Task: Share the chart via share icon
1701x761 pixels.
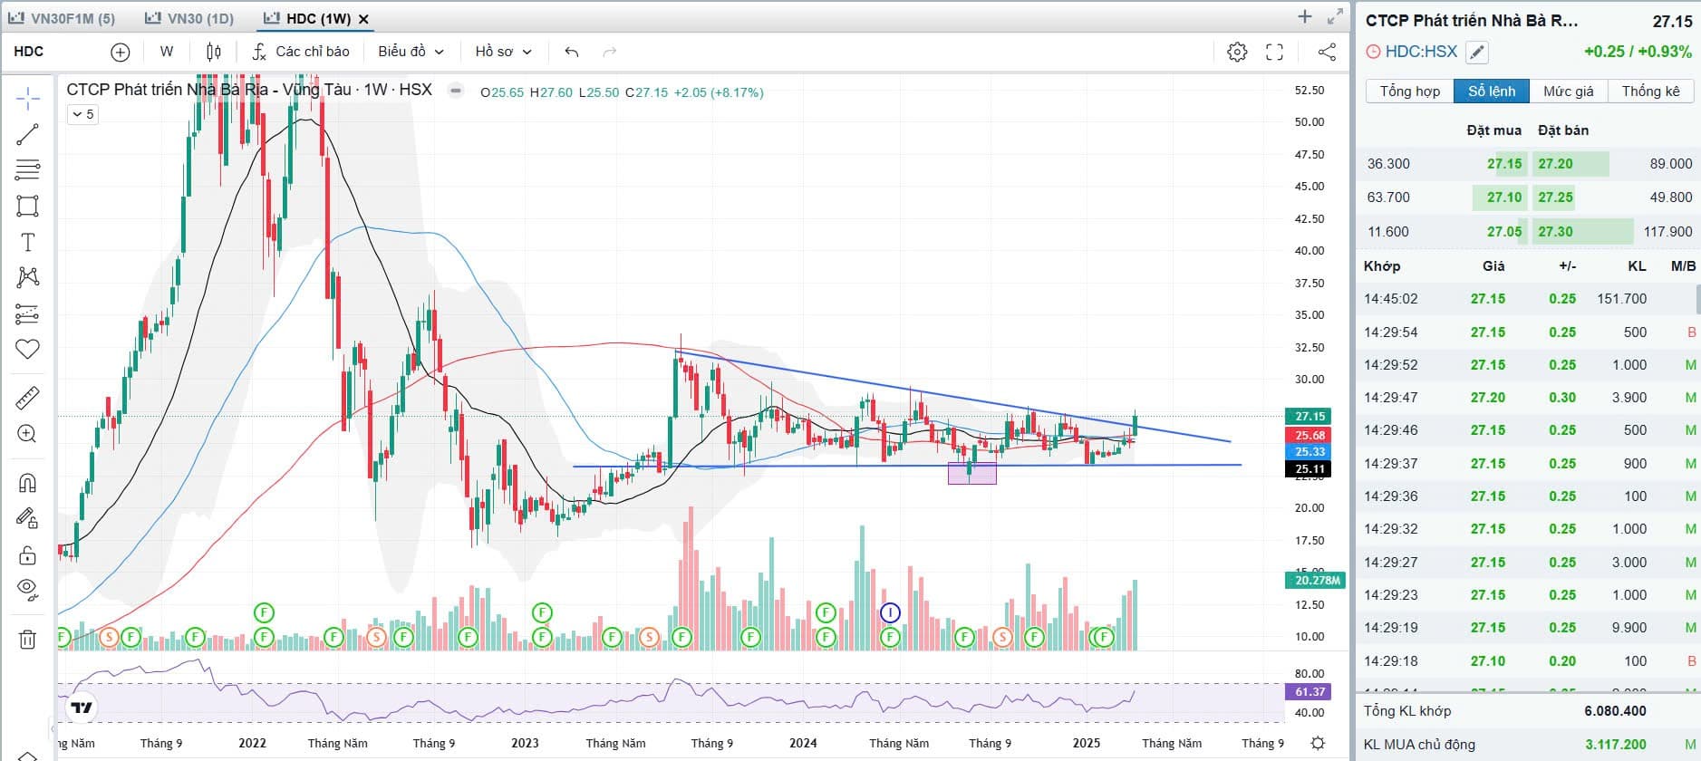Action: (x=1327, y=52)
